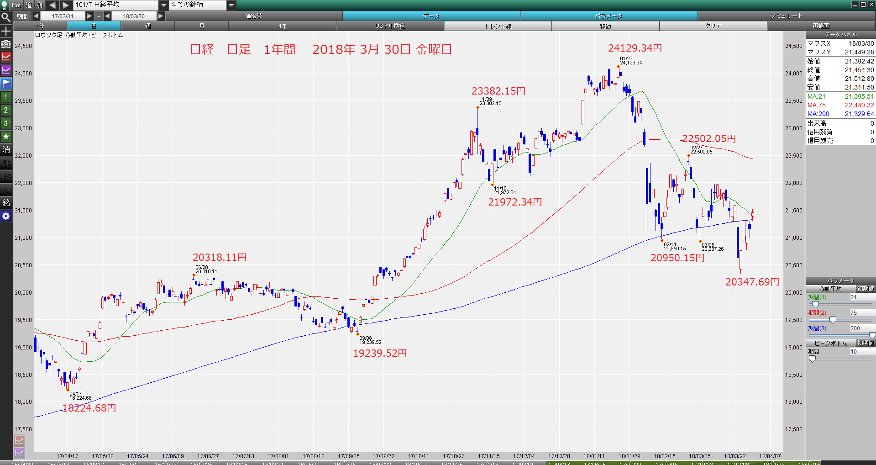
Task: Click the green number 3 preset
Action: pos(6,123)
